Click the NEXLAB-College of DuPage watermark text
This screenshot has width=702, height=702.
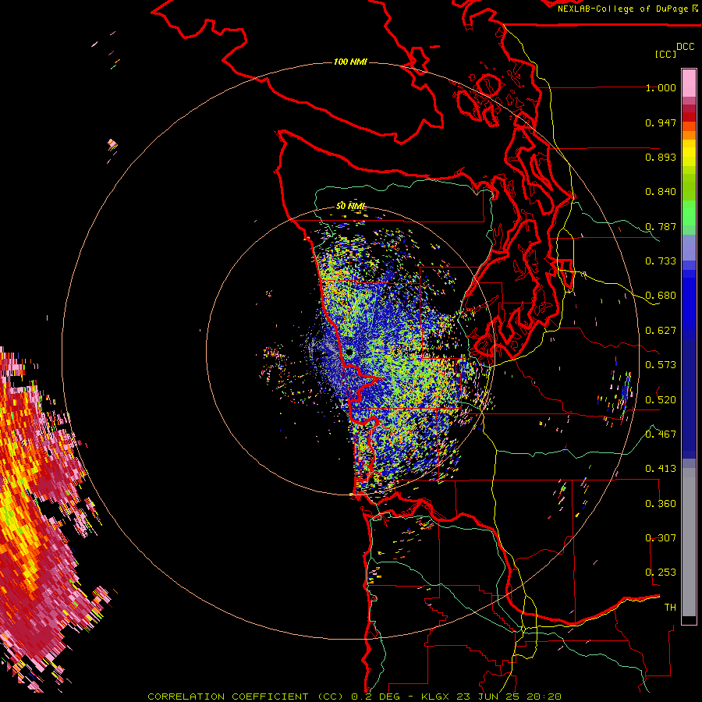point(627,9)
